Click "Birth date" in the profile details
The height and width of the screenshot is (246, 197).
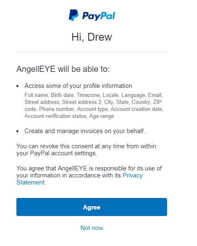[62, 95]
